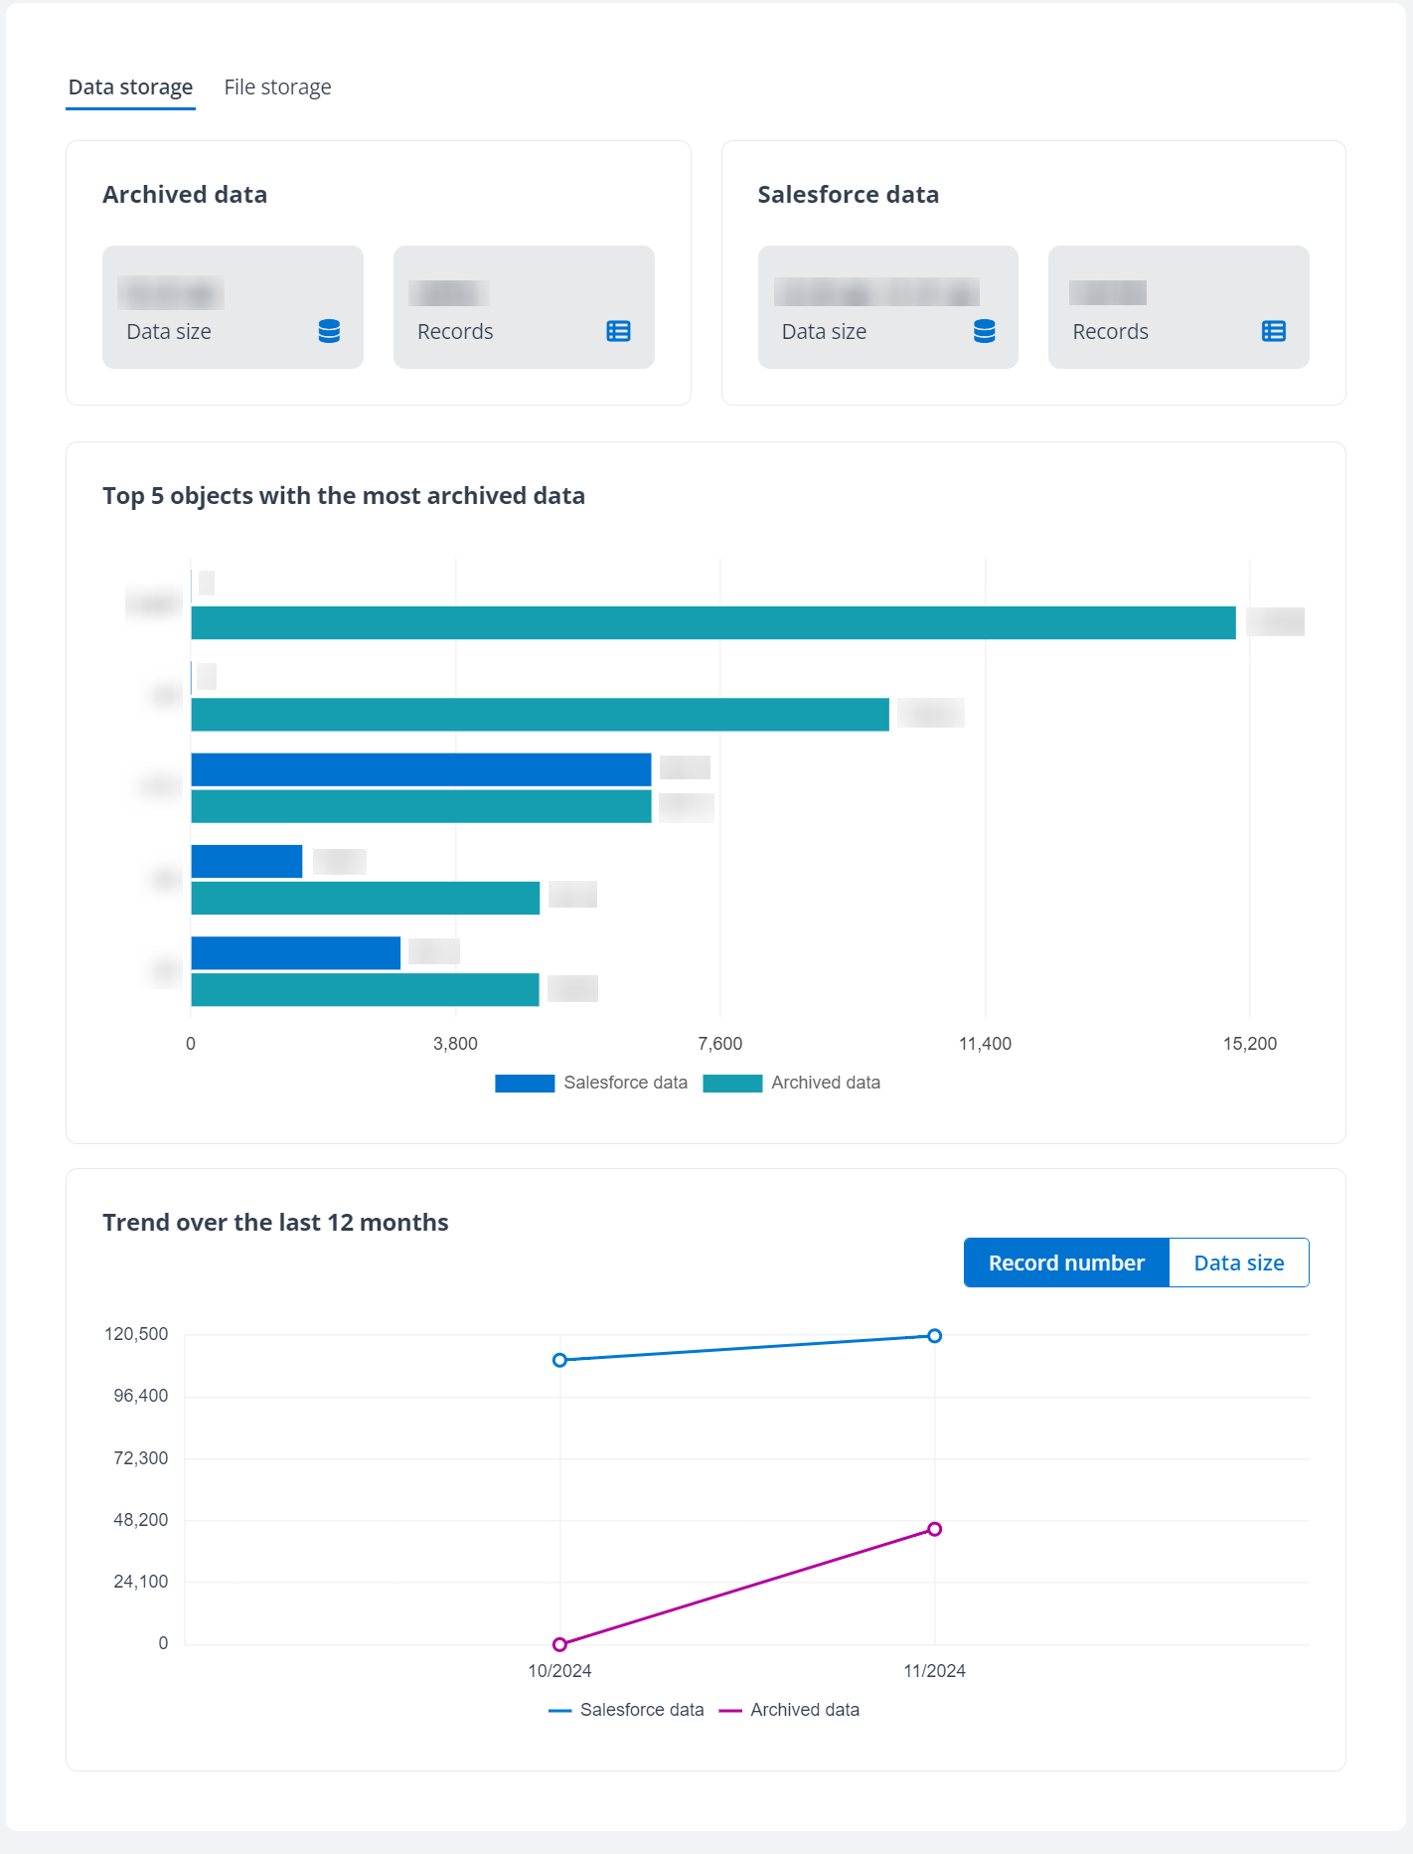Image resolution: width=1413 pixels, height=1854 pixels.
Task: Click records list icon in Archived data card
Action: 618,331
